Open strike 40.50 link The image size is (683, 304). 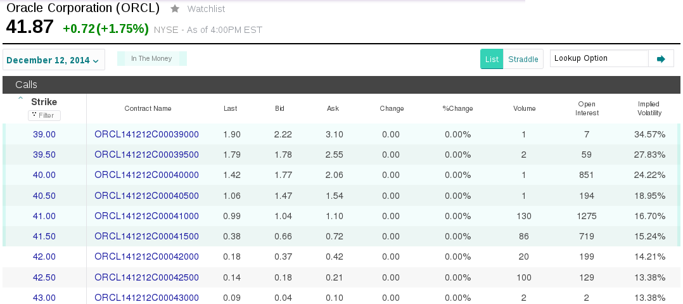(x=44, y=196)
